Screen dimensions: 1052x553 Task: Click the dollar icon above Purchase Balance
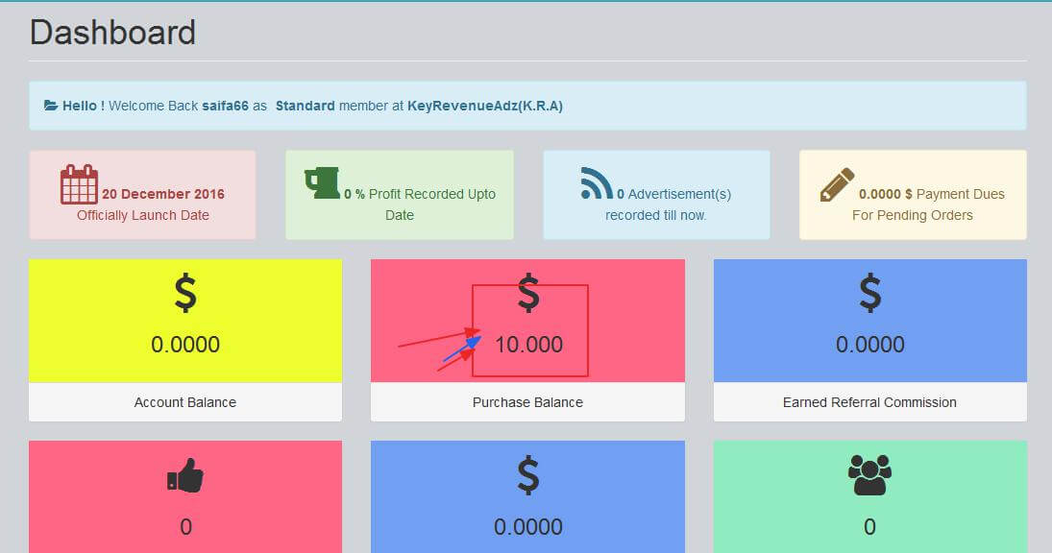(527, 294)
